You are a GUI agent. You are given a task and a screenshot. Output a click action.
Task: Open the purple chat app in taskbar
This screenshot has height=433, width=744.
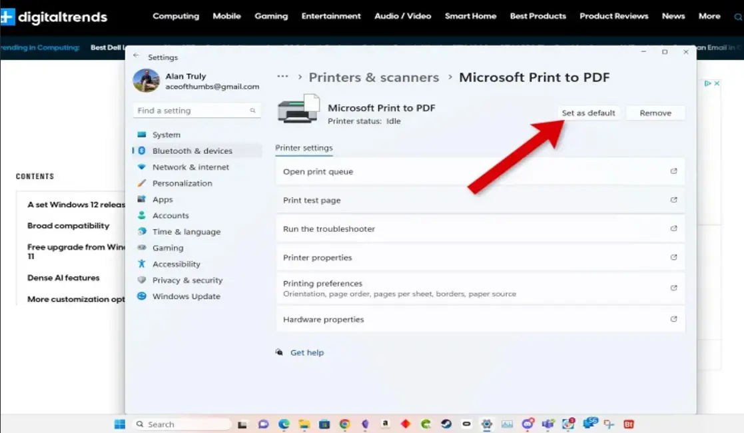[263, 424]
